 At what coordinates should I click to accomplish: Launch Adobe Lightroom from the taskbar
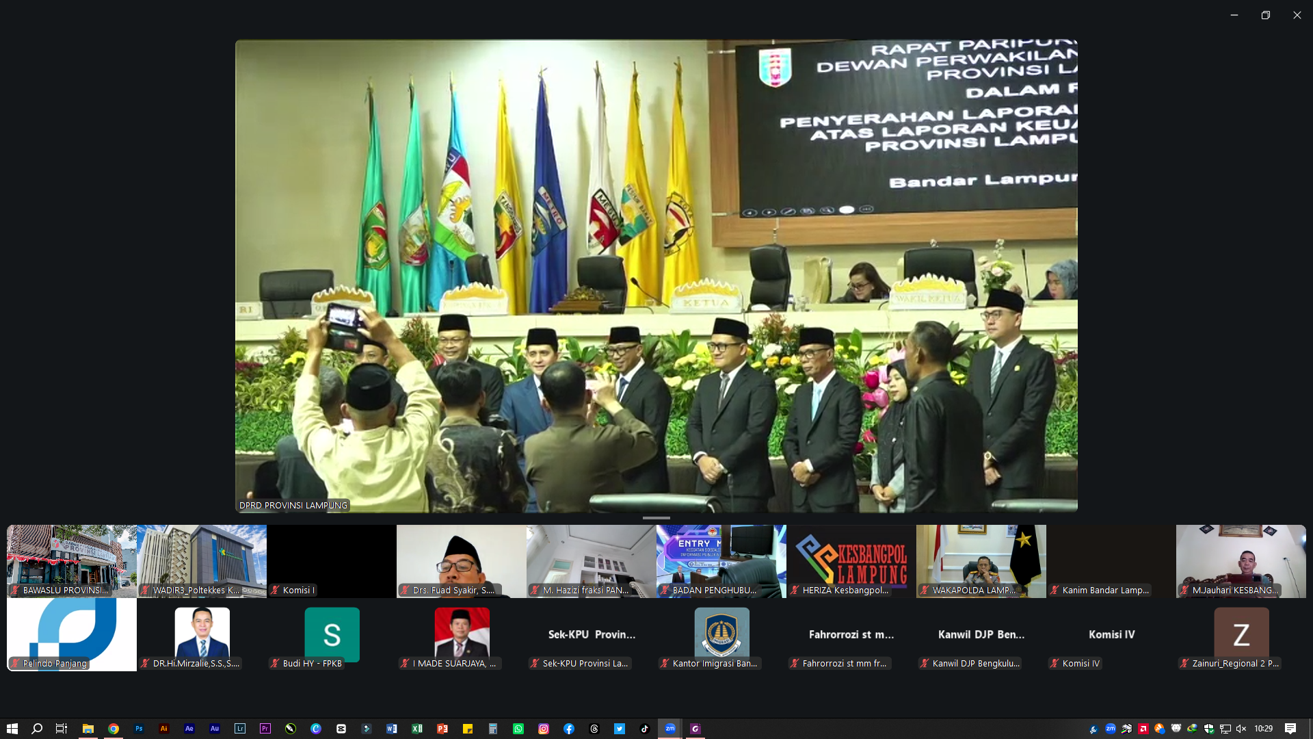point(240,729)
